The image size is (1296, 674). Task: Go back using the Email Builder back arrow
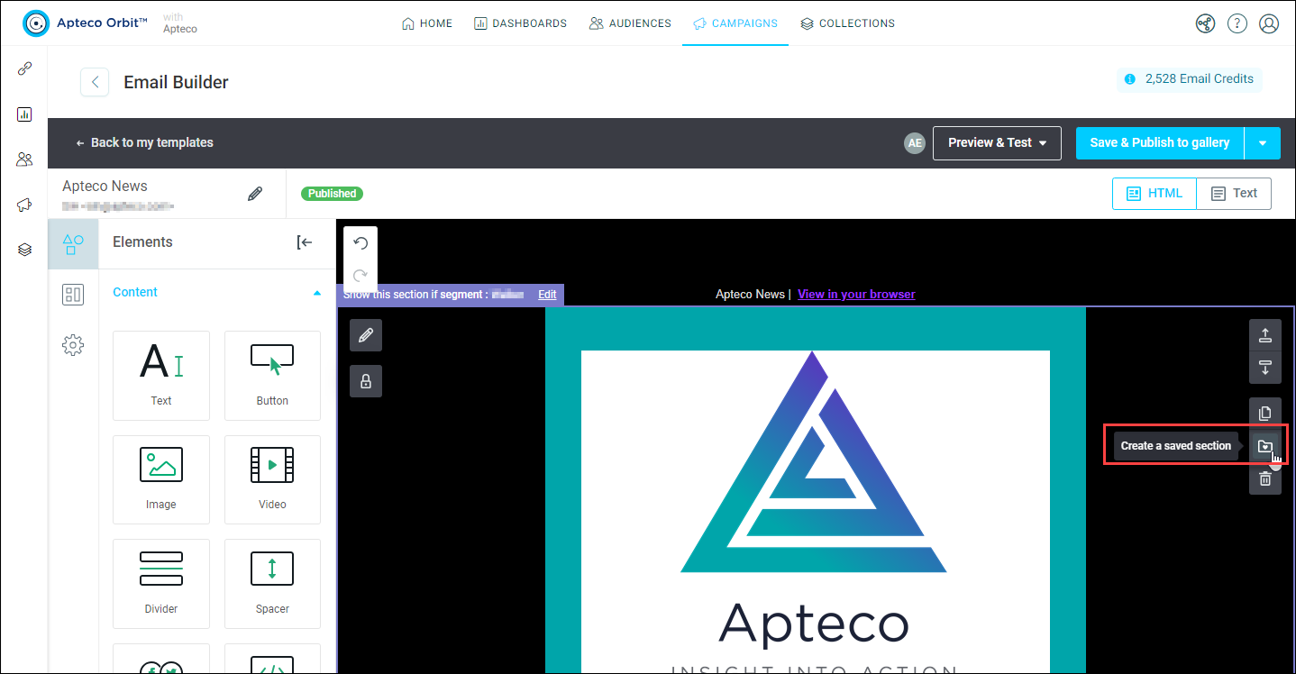click(95, 82)
